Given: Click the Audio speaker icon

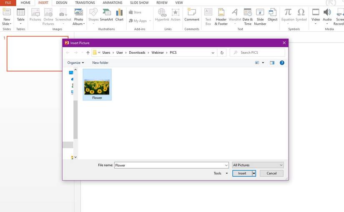Looking at the screenshot, I should point(327,12).
